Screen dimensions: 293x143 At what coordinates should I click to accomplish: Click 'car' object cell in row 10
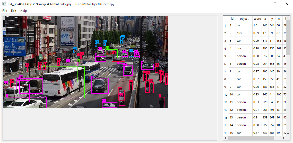point(244,95)
